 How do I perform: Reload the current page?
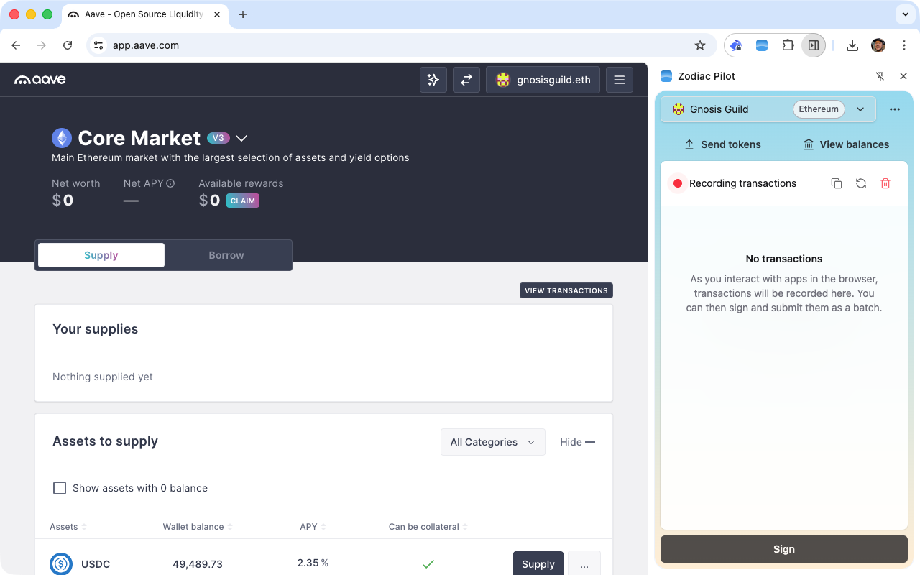pyautogui.click(x=68, y=45)
